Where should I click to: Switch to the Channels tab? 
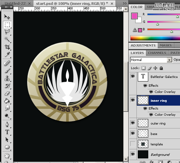click(x=157, y=53)
